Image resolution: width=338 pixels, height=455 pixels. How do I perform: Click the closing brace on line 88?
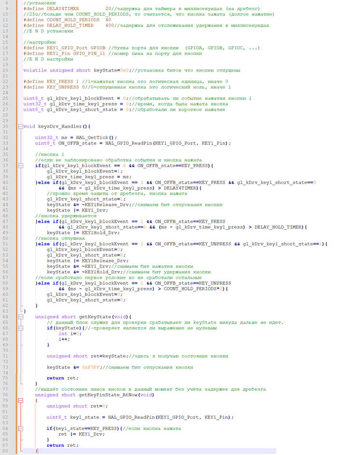(x=37, y=451)
